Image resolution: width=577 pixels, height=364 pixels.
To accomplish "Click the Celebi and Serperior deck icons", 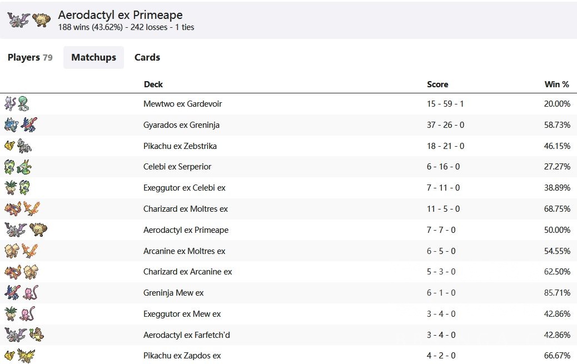I will coord(18,167).
